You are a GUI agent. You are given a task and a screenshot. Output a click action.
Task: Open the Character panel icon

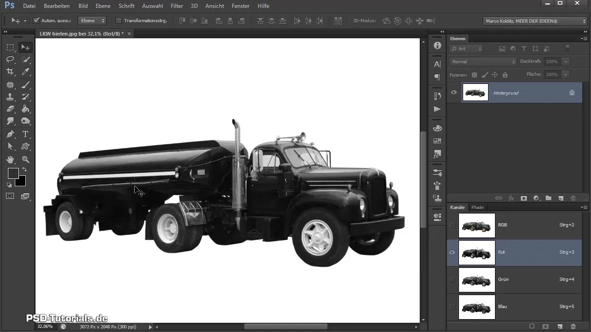point(437,65)
